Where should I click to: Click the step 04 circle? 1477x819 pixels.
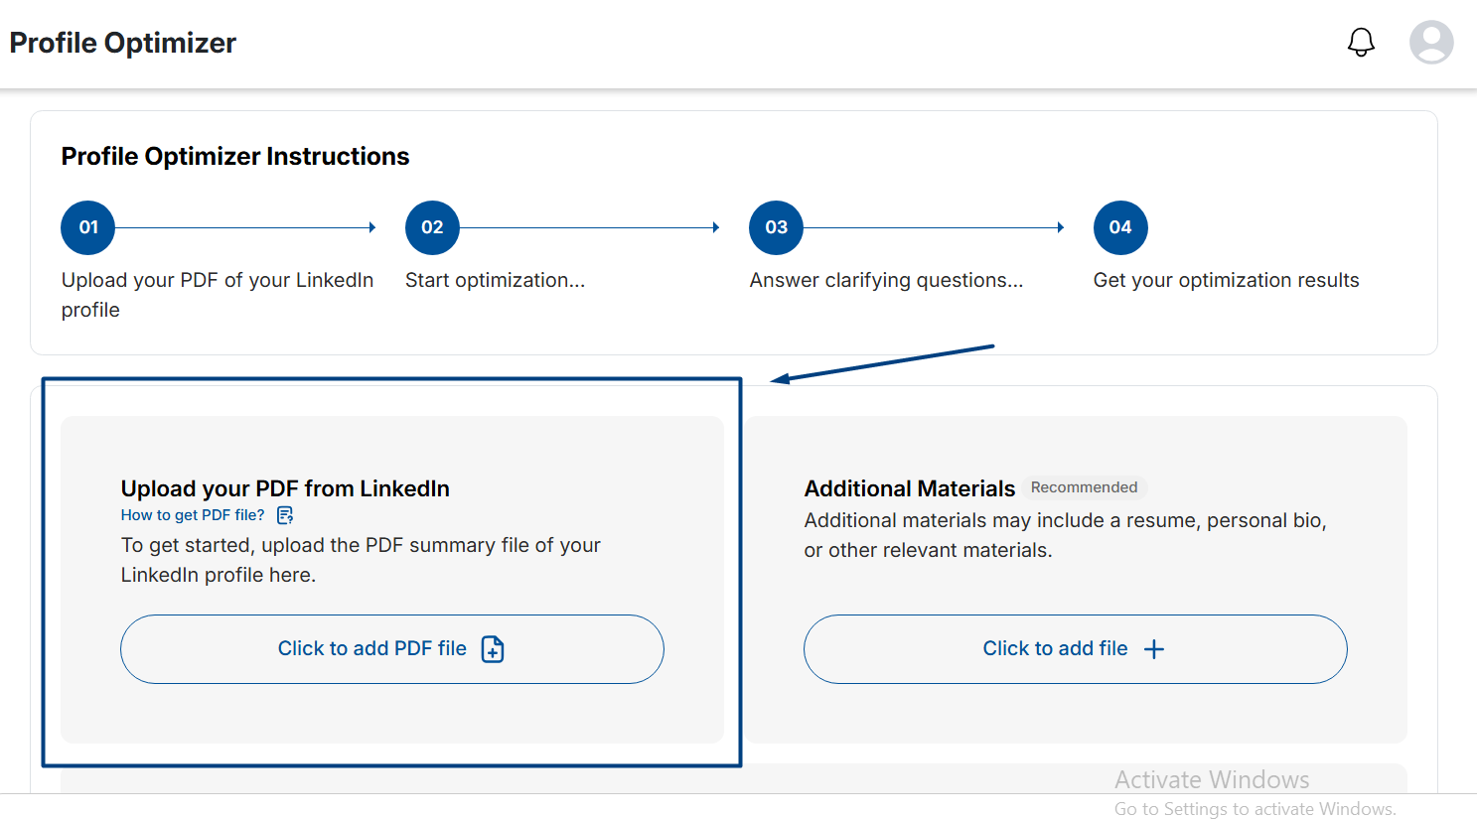tap(1120, 227)
